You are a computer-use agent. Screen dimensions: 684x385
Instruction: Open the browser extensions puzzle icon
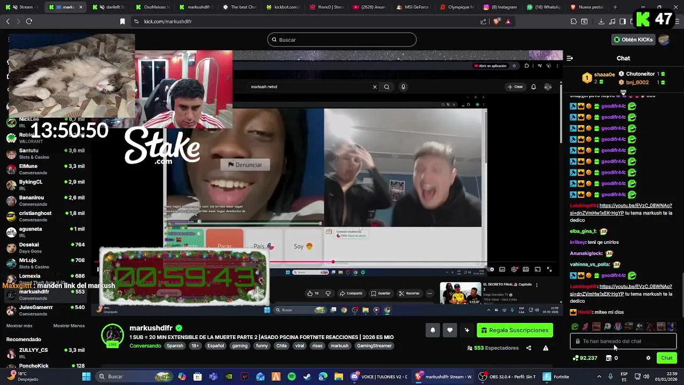[573, 21]
